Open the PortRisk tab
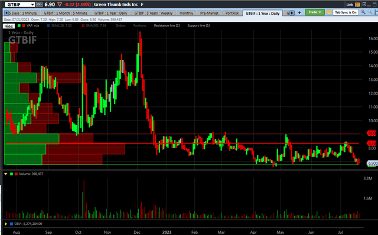This screenshot has width=378, height=235. 232,13
